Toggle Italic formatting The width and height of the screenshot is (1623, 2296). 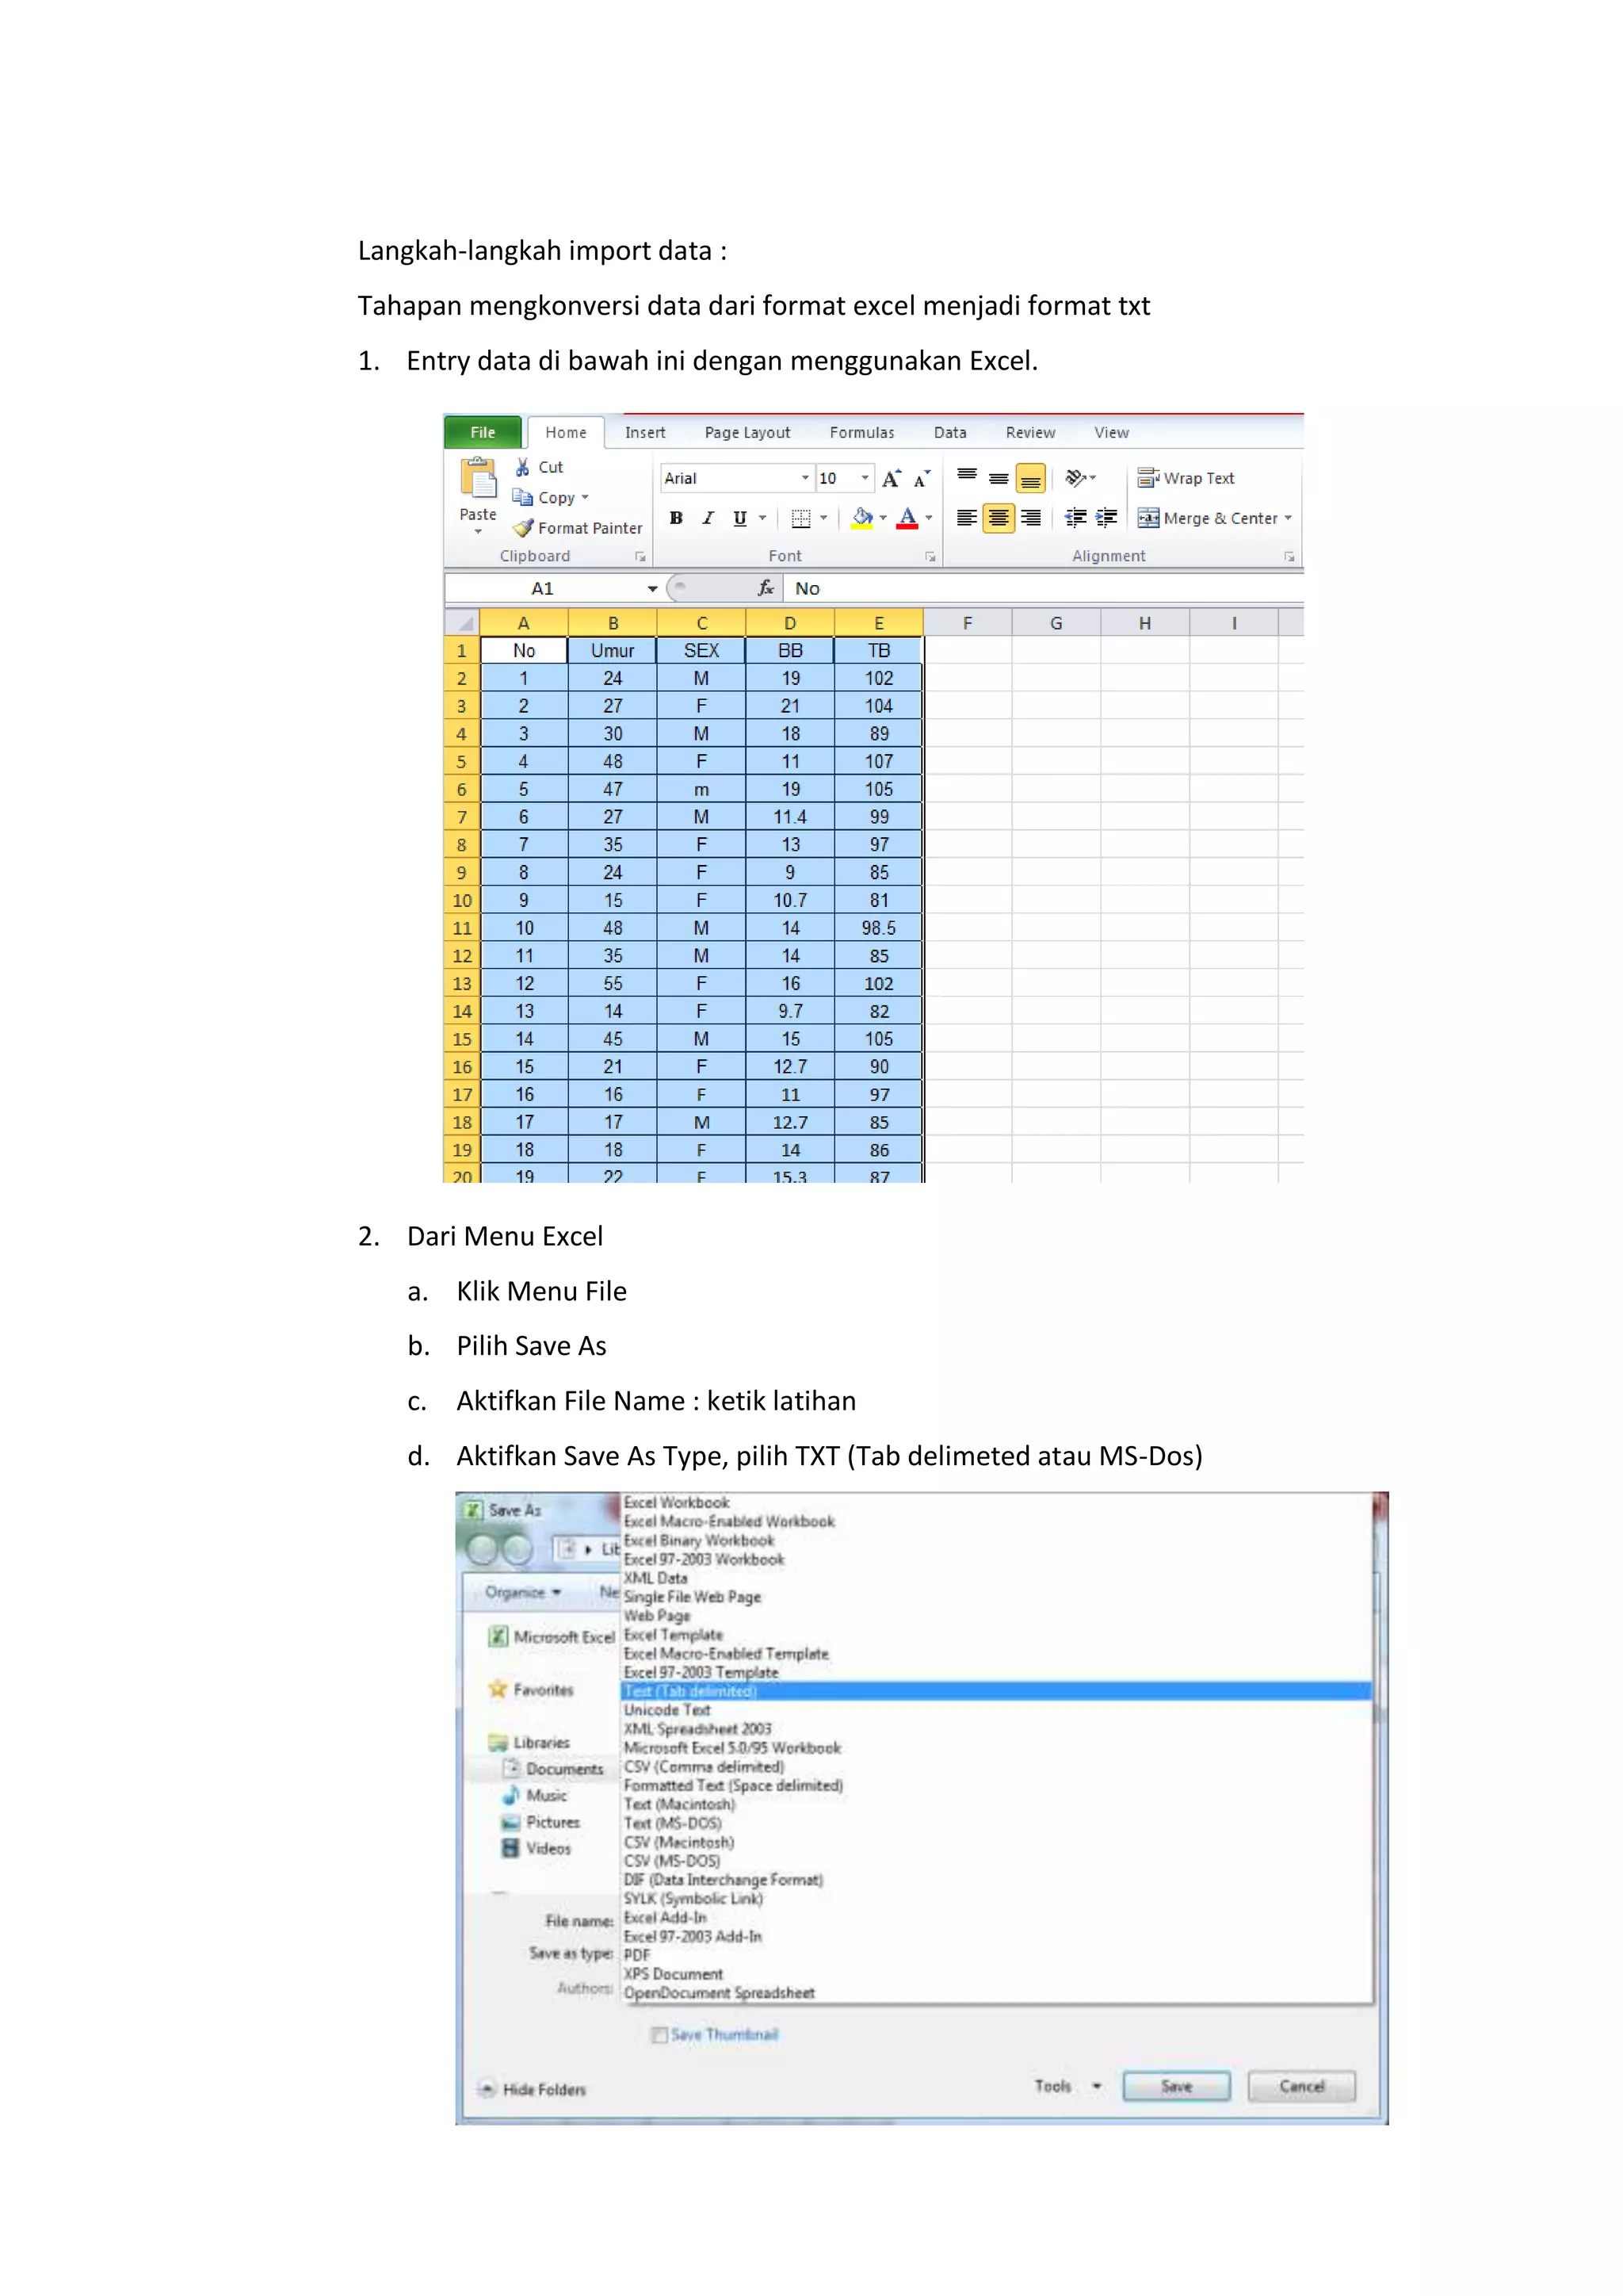click(x=708, y=518)
